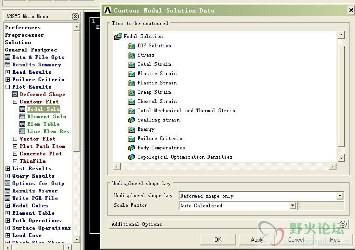Click the Thermal Strain folder icon
The image size is (355, 250).
(131, 102)
